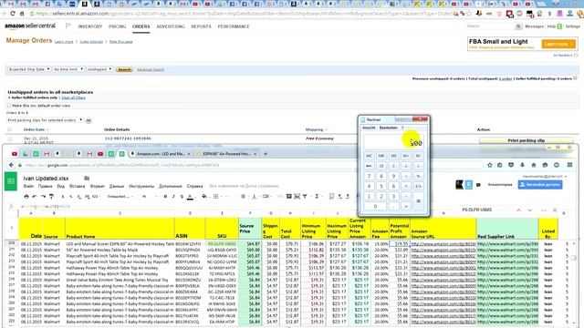Viewport: 584px width, 328px height.
Task: Jump to previous find match arrow
Action: [518, 210]
